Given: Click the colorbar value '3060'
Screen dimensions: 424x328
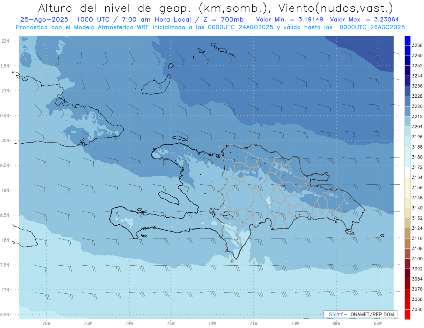Looking at the screenshot, I should pyautogui.click(x=417, y=309).
